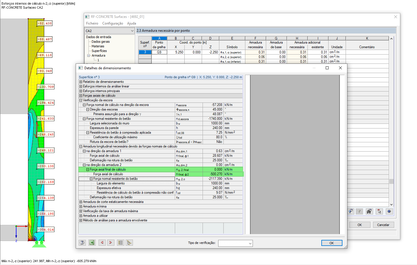Open help in the Detalhes de dimensionamento dialog
The width and height of the screenshot is (417, 265).
pos(82,243)
